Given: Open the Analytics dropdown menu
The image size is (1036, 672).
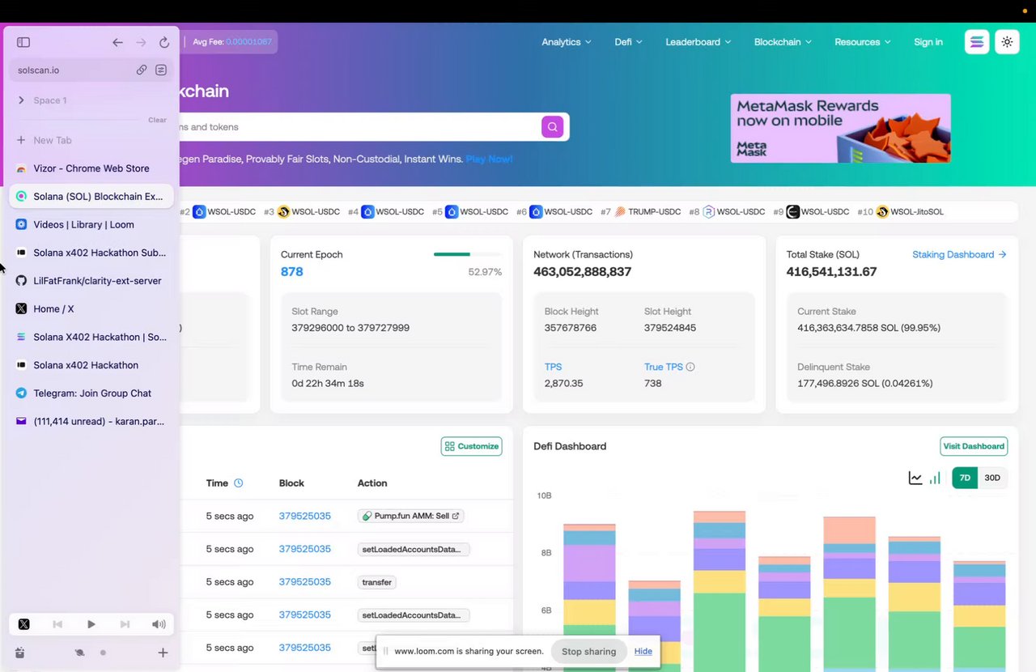Looking at the screenshot, I should (567, 42).
